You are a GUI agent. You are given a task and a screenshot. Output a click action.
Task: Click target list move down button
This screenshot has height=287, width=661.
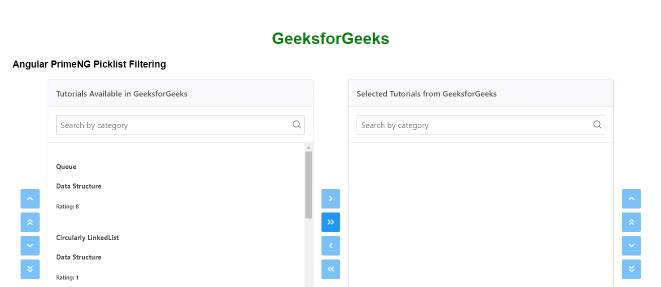[x=631, y=245]
